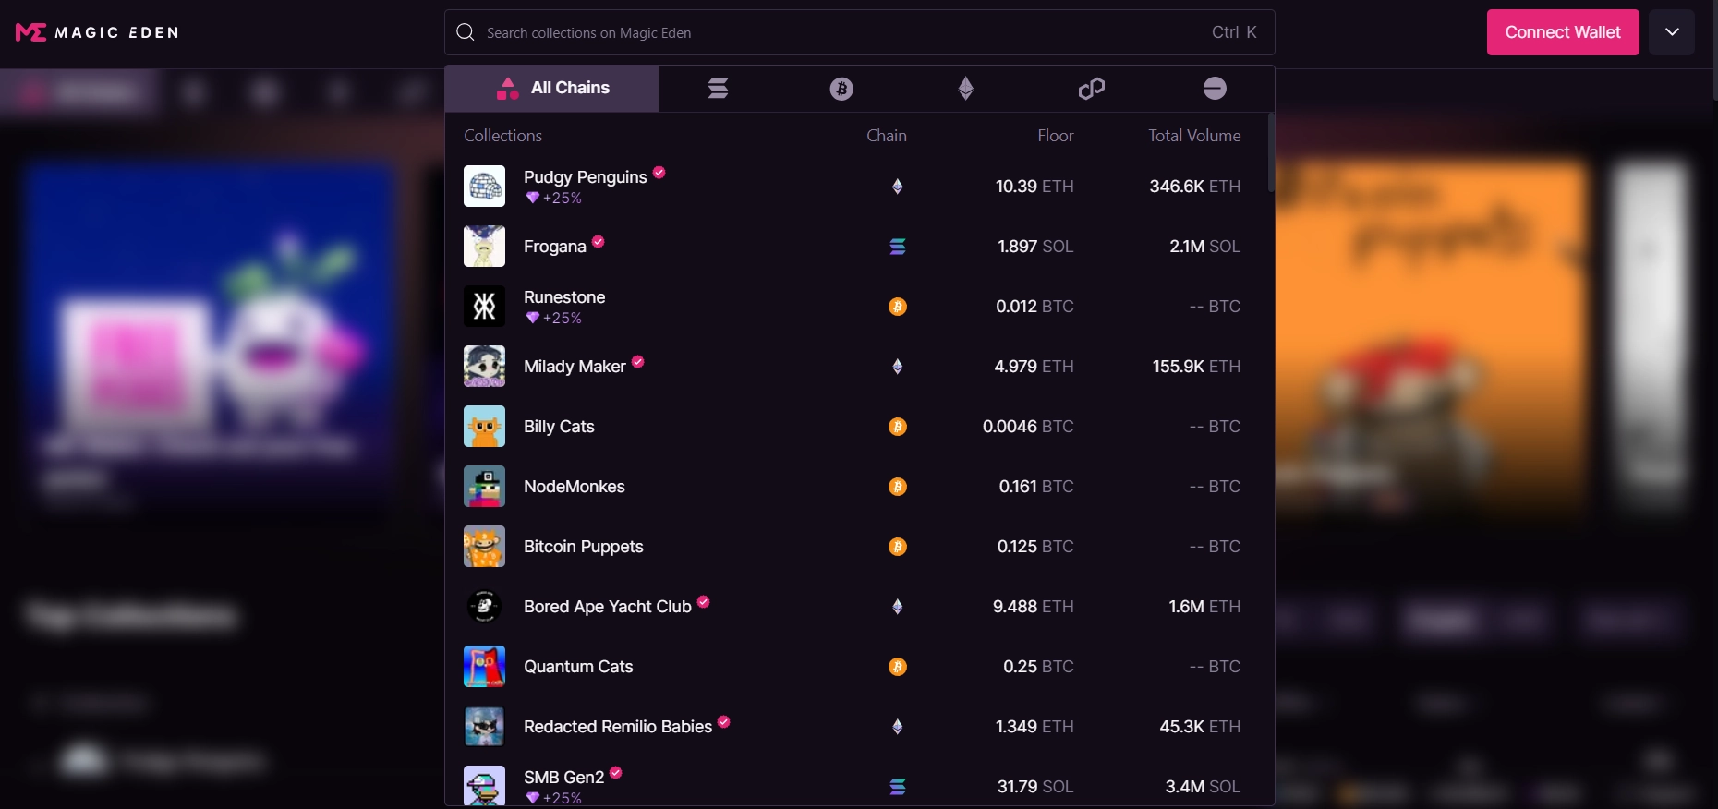Click the Bored Ape Yacht Club verified badge
Screen dimensions: 1718x809
(704, 602)
